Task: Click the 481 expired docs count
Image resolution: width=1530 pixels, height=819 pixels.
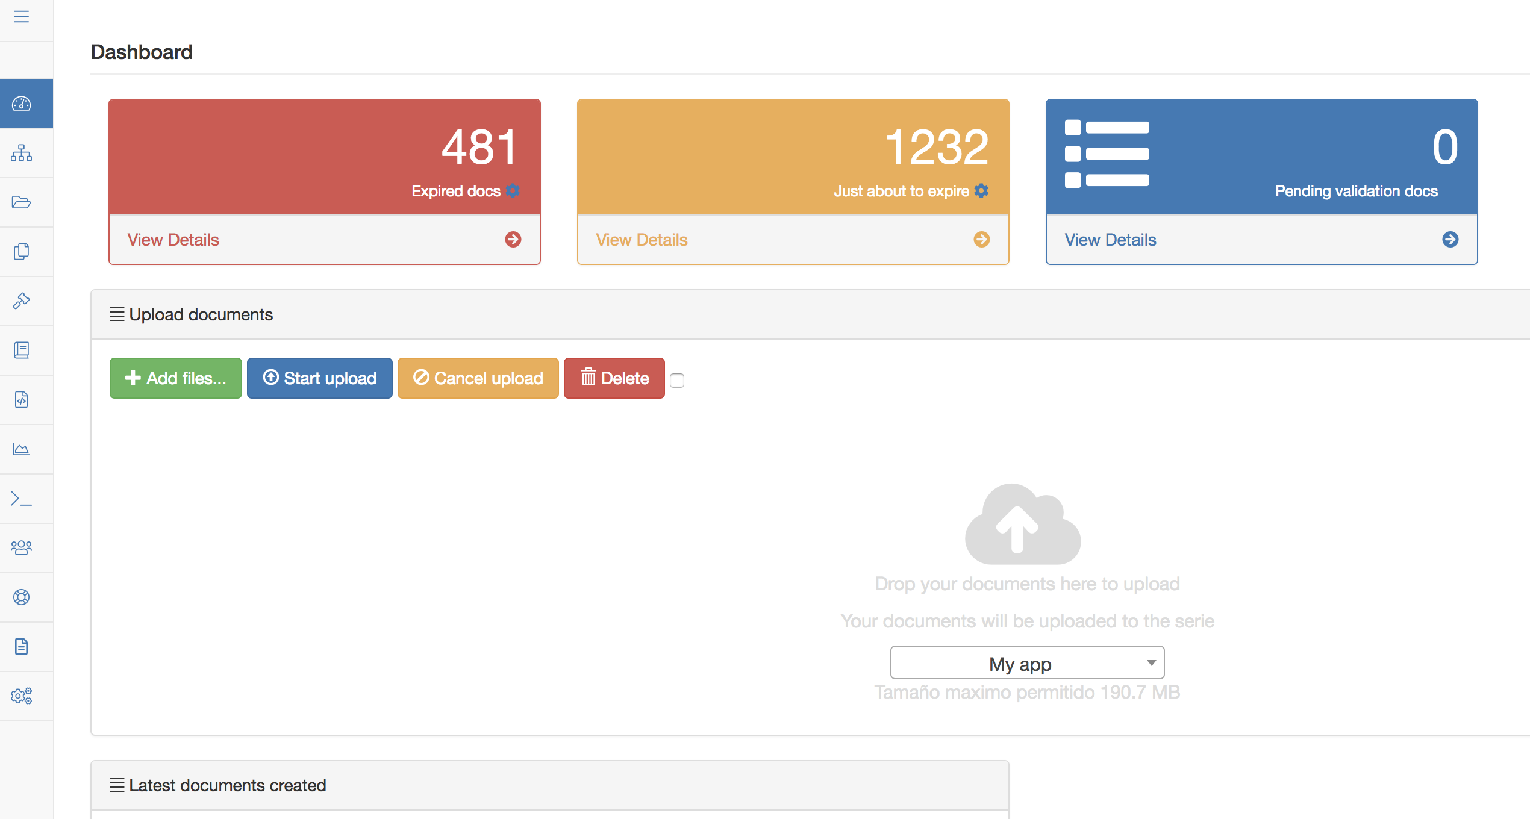Action: click(479, 147)
